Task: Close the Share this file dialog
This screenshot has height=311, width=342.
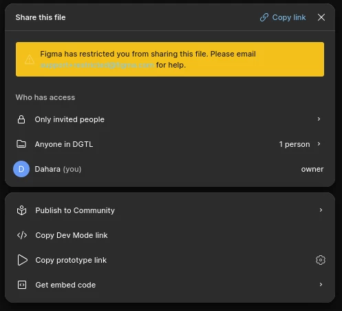Action: coord(321,17)
